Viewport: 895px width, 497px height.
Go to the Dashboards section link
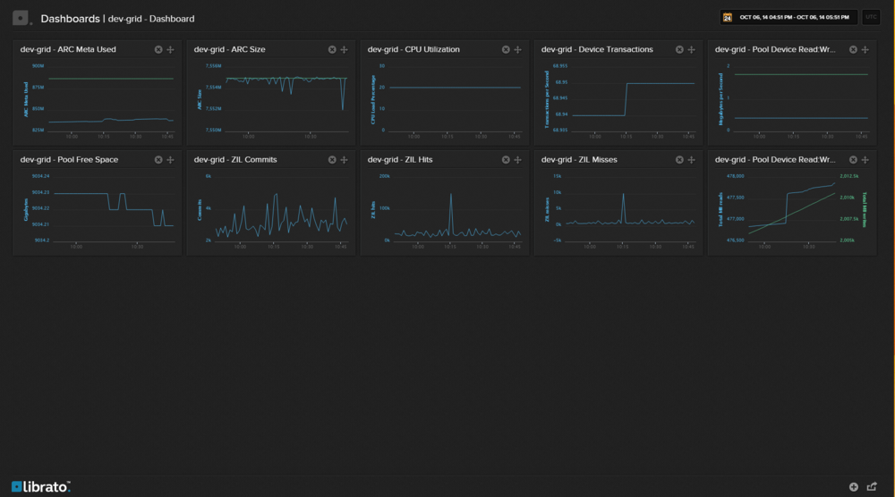pos(70,19)
